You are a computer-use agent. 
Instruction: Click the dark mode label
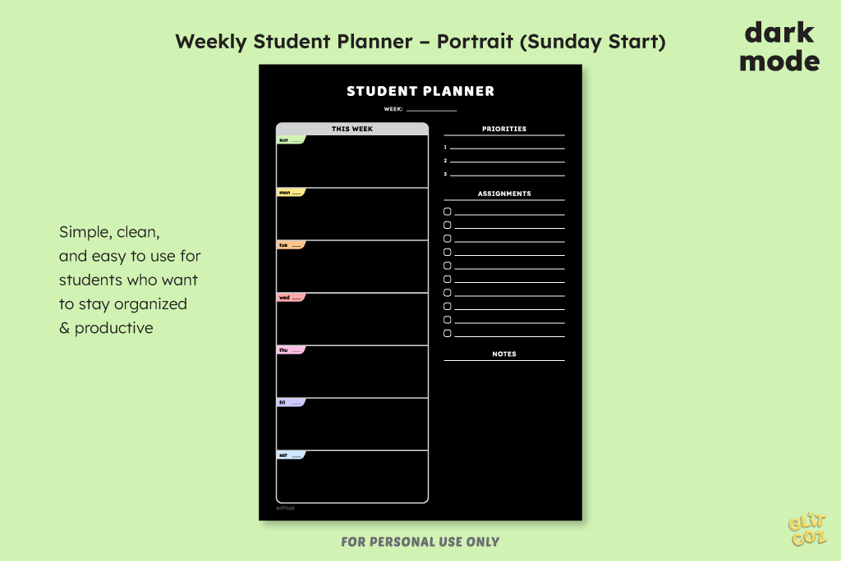(779, 47)
